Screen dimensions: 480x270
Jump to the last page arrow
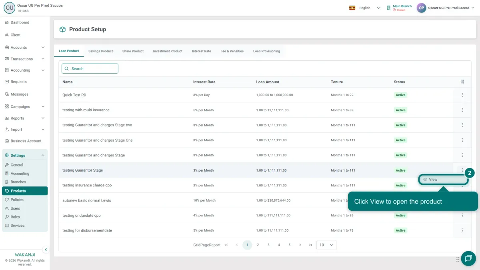pyautogui.click(x=310, y=245)
